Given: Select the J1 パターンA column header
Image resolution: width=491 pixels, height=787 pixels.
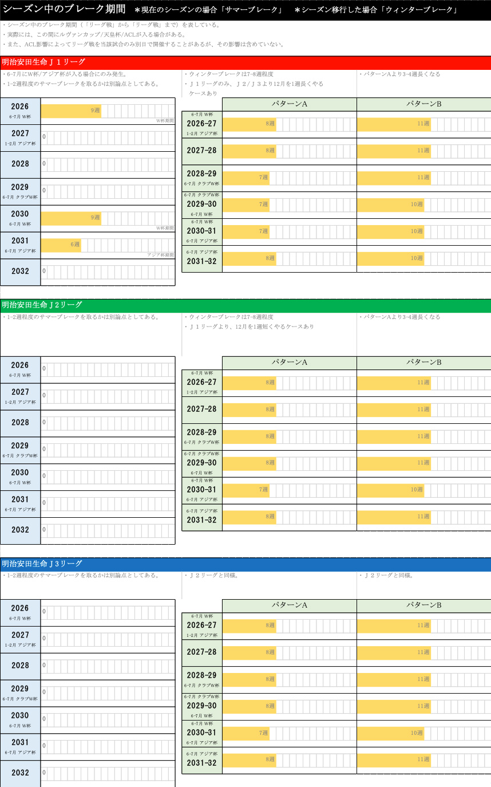Looking at the screenshot, I should (x=289, y=104).
